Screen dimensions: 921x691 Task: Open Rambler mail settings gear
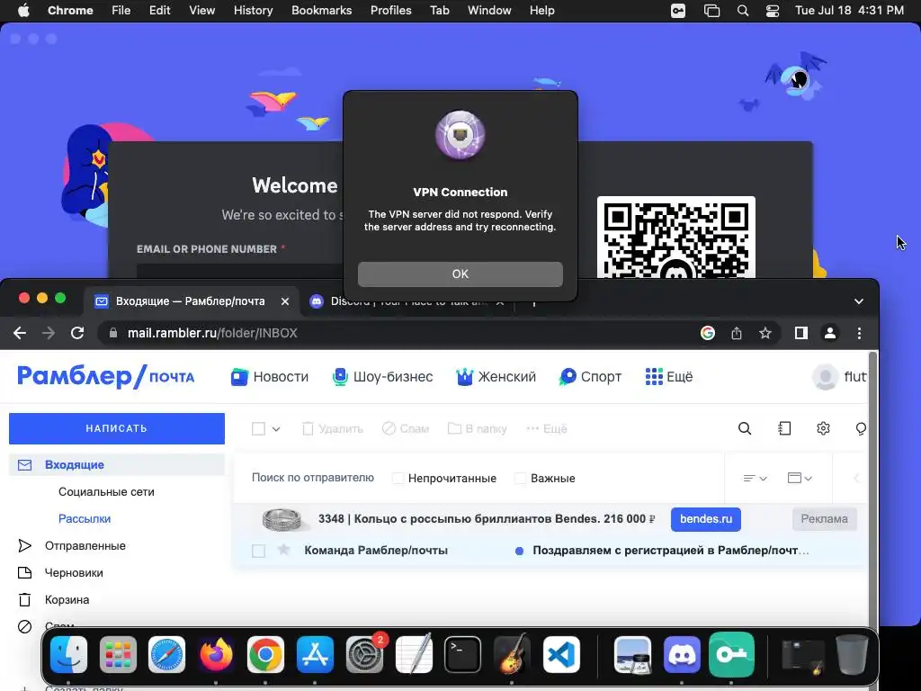(x=823, y=428)
